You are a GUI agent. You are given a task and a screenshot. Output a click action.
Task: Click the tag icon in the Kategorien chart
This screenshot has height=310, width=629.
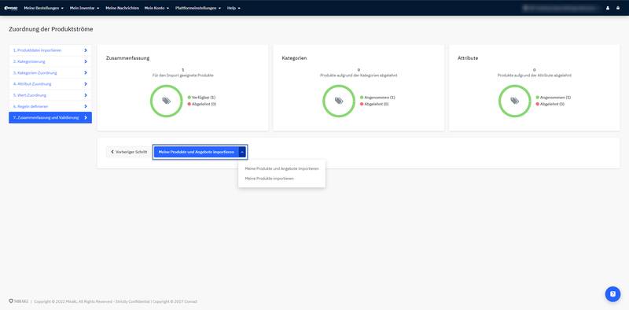[339, 101]
